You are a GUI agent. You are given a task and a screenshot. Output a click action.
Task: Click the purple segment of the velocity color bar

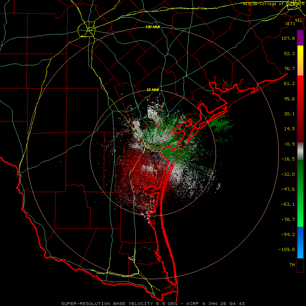[300, 38]
